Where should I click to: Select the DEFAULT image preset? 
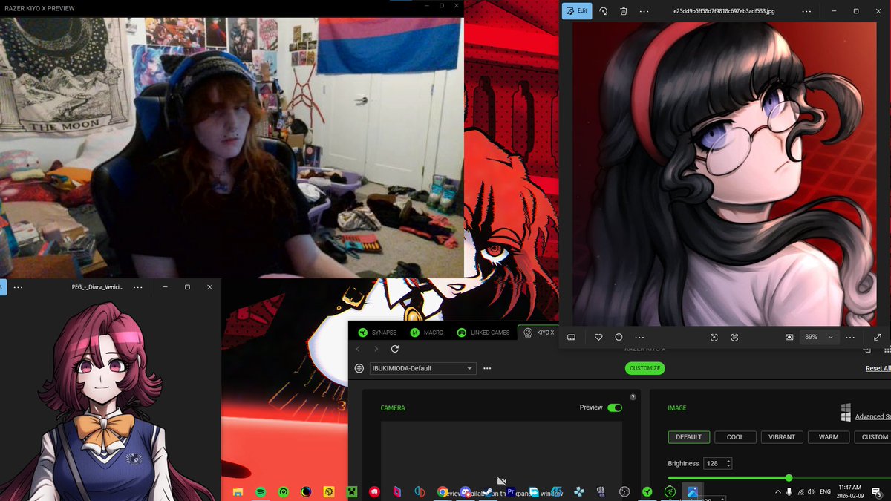pos(688,437)
